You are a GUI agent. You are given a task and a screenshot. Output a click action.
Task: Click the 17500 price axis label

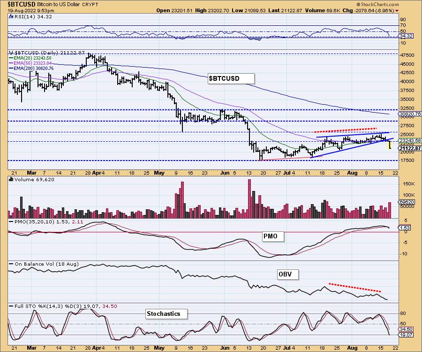coord(407,161)
